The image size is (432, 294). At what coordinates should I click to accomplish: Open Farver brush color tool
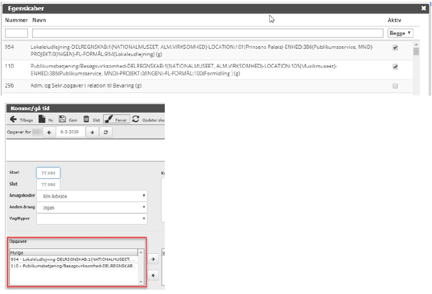click(107, 120)
